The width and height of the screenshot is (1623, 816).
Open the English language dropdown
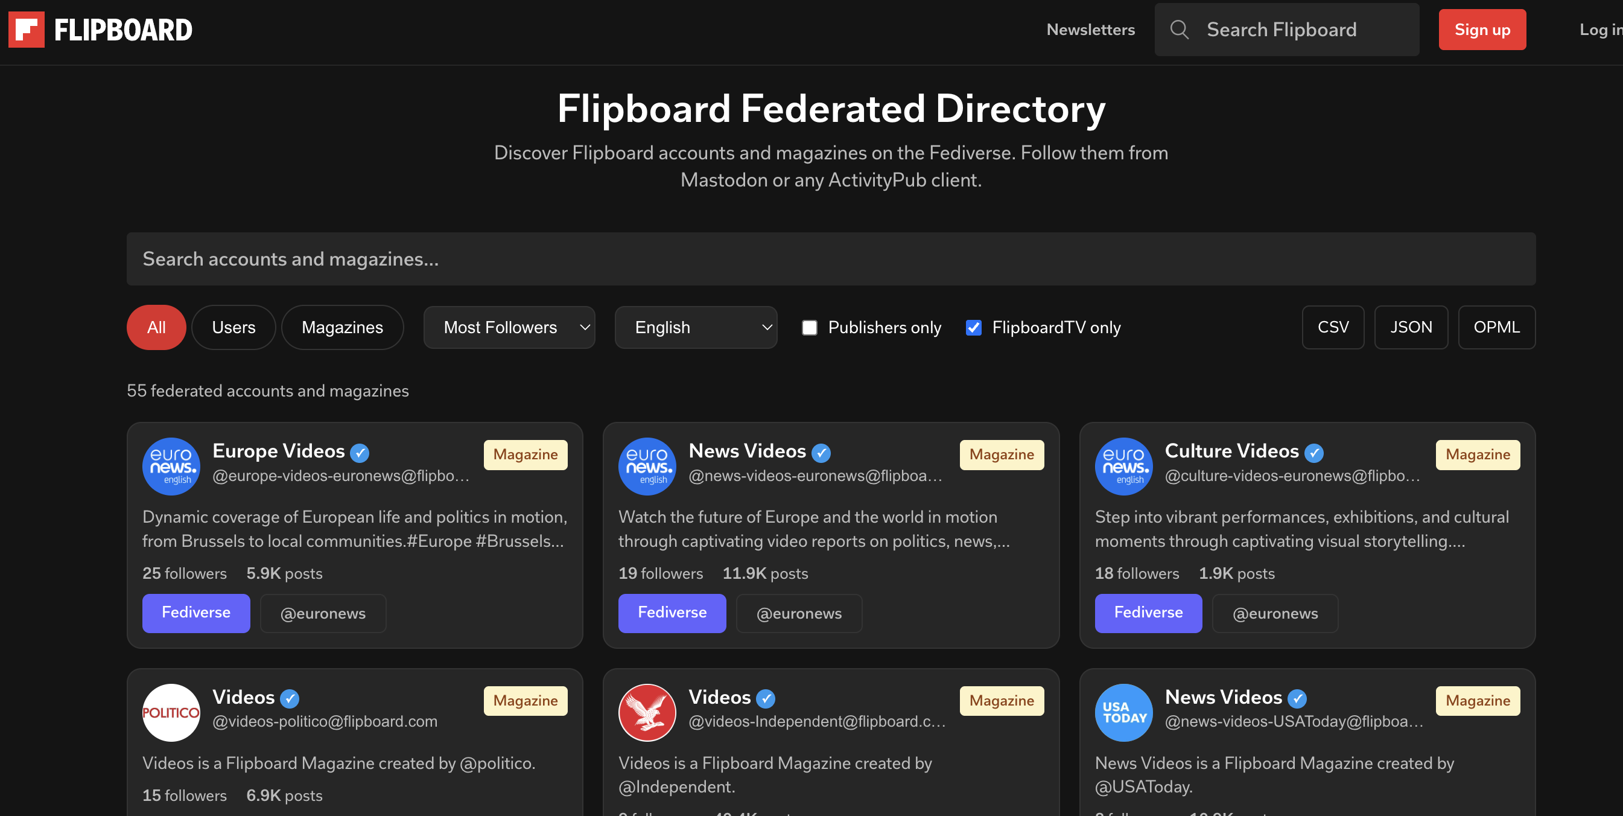coord(696,328)
